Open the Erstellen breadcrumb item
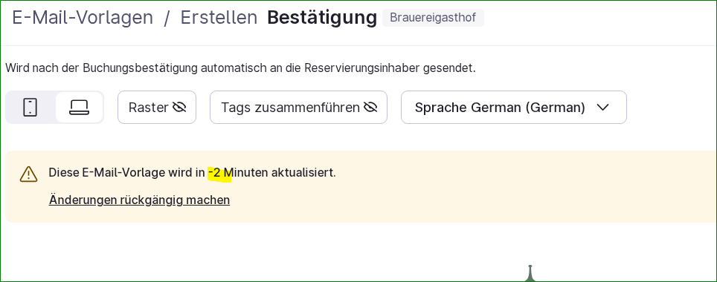The width and height of the screenshot is (717, 282). 219,18
